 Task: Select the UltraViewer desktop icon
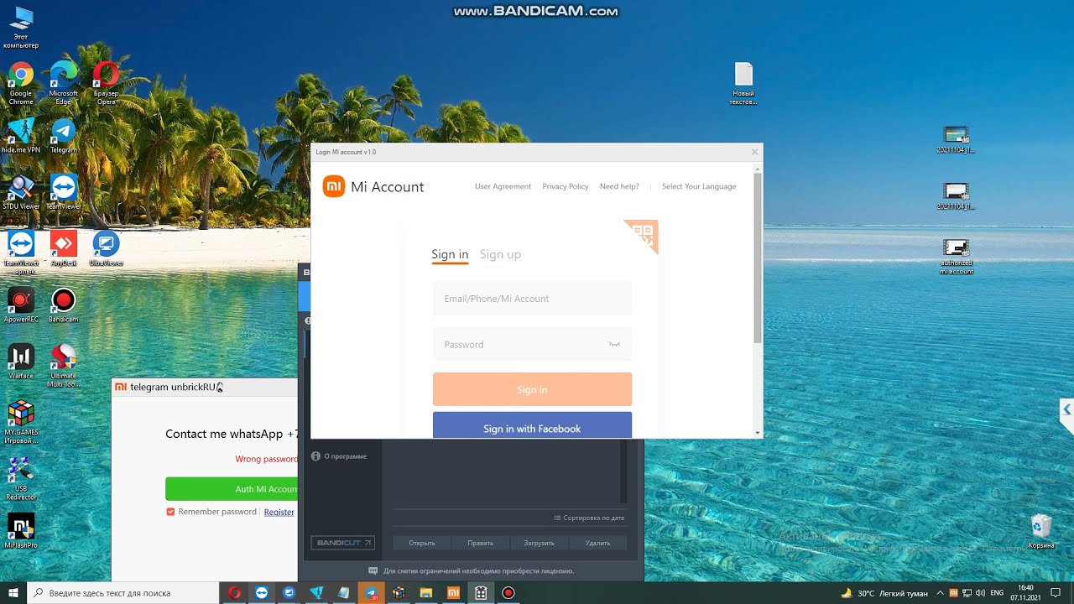[106, 249]
